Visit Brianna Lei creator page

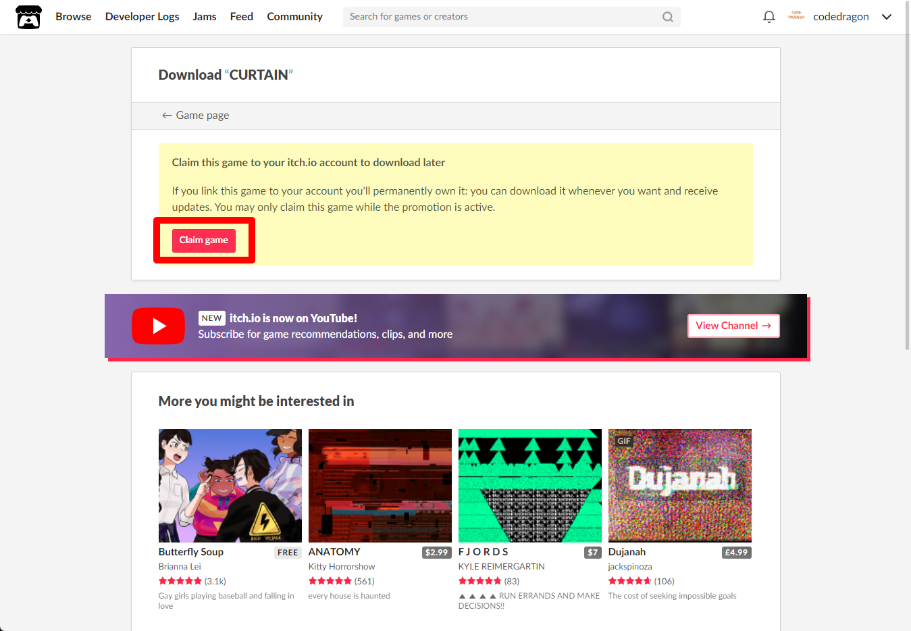tap(180, 567)
